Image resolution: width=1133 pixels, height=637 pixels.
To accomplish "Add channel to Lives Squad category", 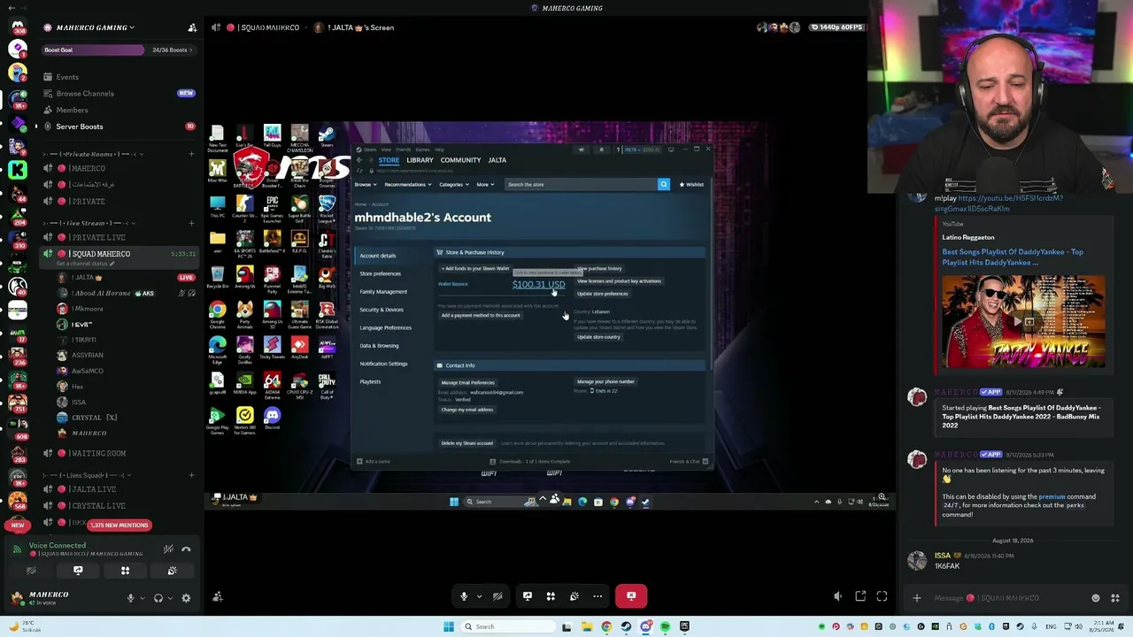I will point(191,475).
